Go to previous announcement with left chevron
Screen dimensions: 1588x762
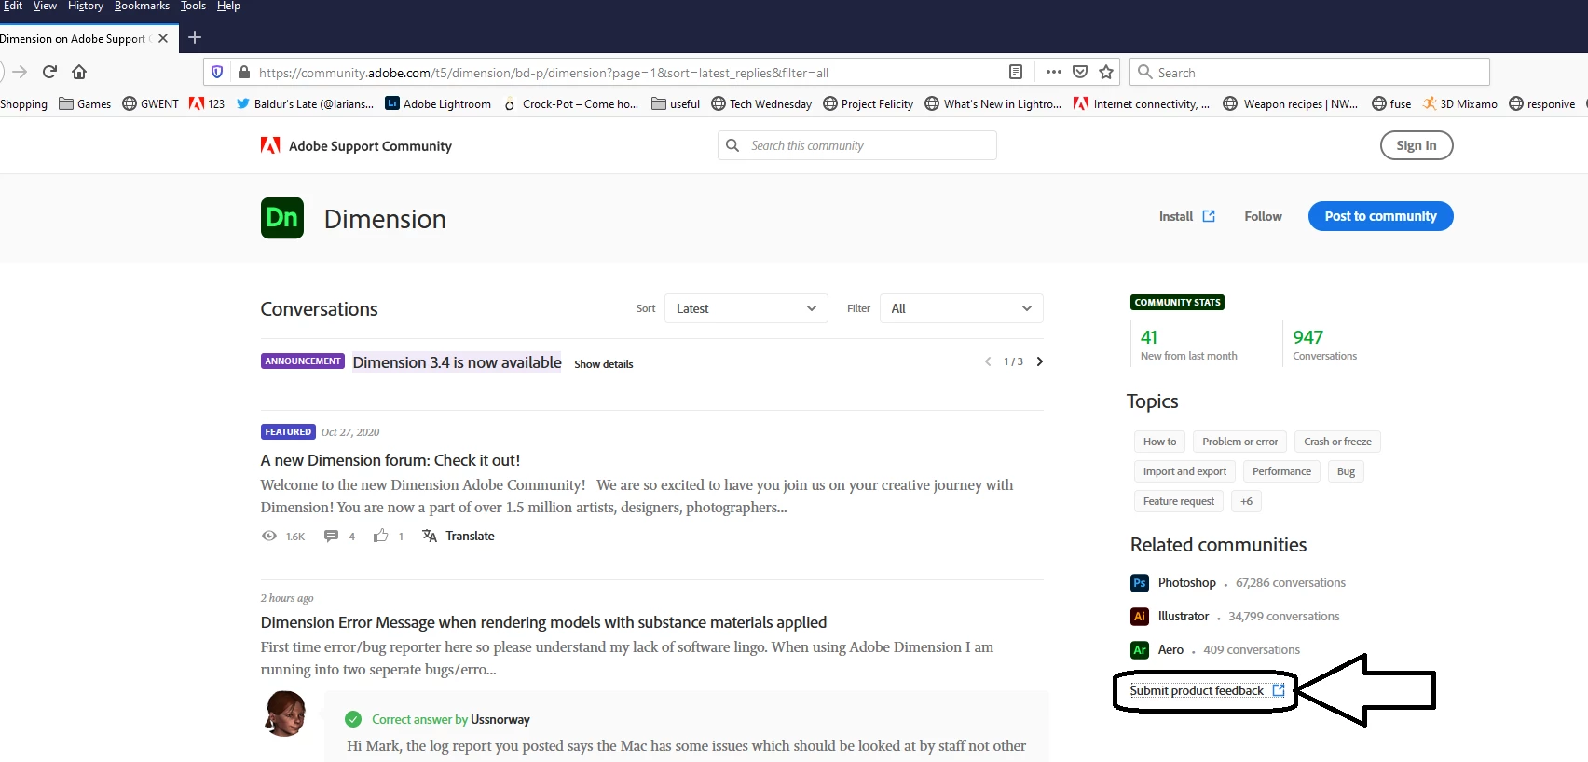tap(988, 361)
